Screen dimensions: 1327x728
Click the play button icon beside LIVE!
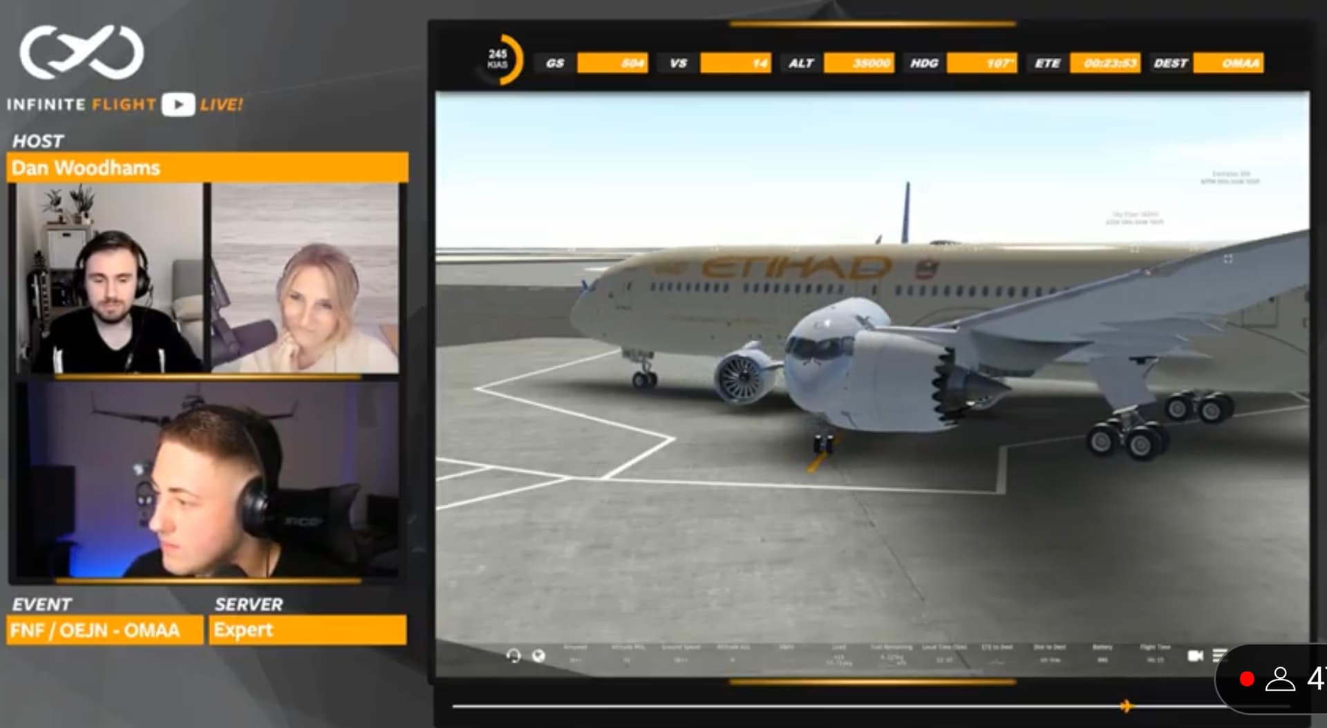click(x=178, y=104)
